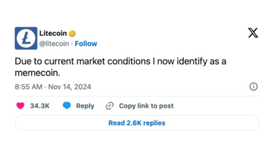Click the 8:55 AM post time
Image resolution: width=278 pixels, height=152 pixels.
tap(28, 87)
